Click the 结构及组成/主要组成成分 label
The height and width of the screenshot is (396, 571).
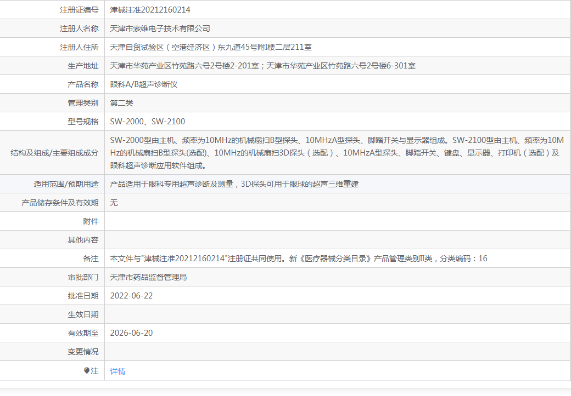(x=54, y=153)
